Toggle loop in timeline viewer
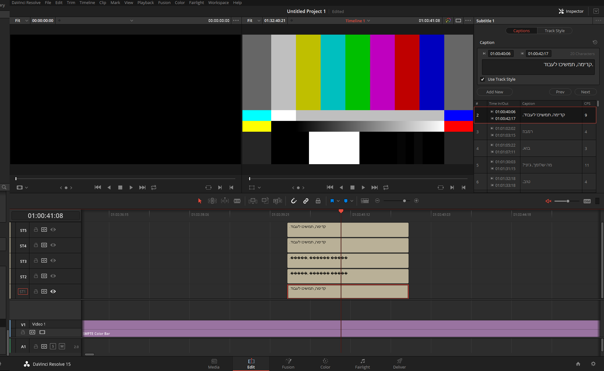Screen dimensions: 604x371 point(386,187)
